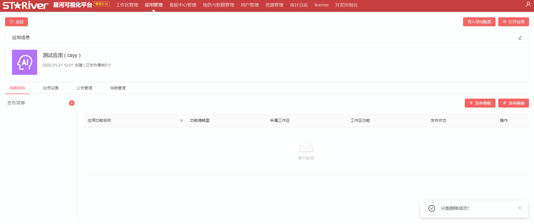This screenshot has height=224, width=534.
Task: Open the 审计日志 menu item
Action: (x=299, y=5)
